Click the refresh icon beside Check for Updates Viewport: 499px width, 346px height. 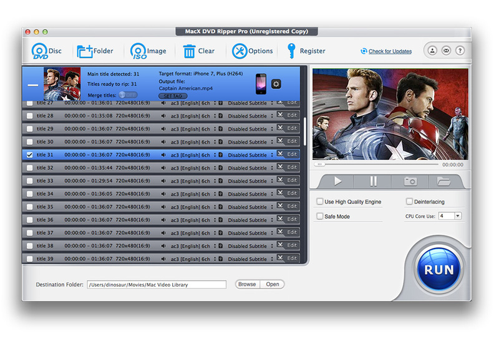coord(364,51)
